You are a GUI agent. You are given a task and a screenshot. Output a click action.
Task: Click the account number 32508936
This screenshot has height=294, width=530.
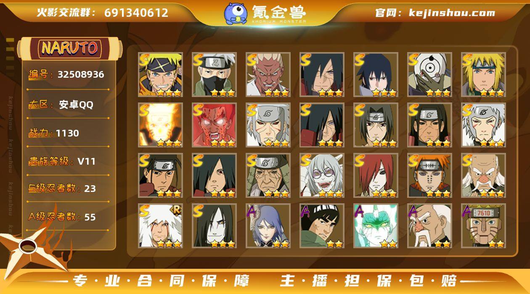click(x=81, y=75)
